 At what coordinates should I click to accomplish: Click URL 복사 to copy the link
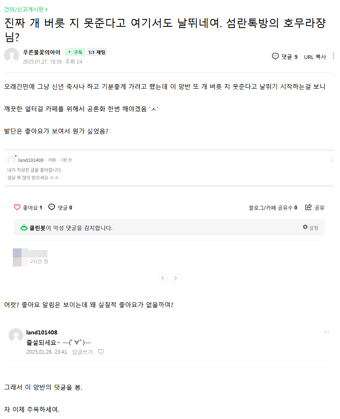(315, 56)
